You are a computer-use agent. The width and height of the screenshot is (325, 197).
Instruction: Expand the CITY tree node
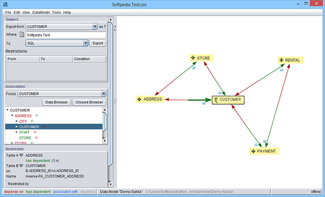pos(17,121)
